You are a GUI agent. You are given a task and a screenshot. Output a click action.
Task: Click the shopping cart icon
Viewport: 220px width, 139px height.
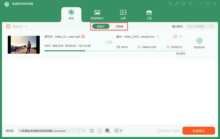[x=171, y=3]
